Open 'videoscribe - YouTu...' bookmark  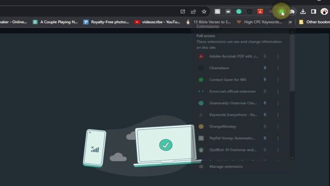157,22
